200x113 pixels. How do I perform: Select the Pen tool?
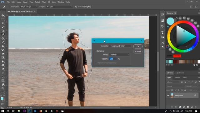click(x=3, y=69)
